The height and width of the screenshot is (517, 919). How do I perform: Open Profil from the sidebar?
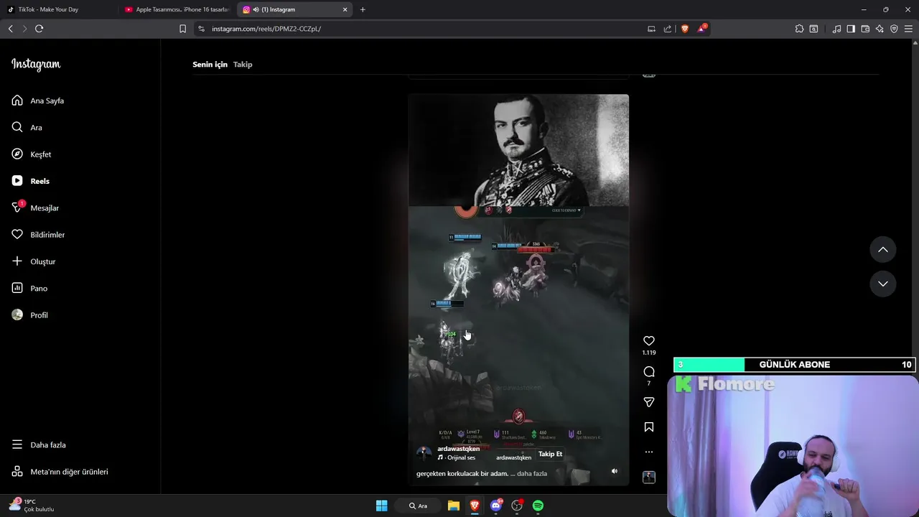(29, 315)
